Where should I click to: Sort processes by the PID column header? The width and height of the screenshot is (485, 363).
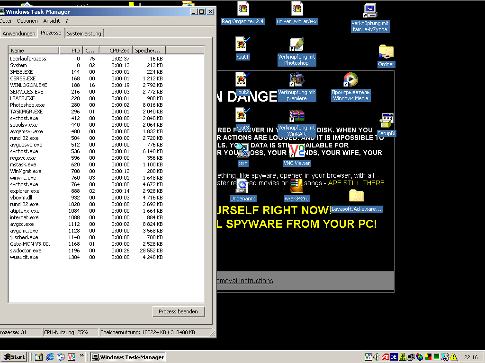tap(71, 50)
